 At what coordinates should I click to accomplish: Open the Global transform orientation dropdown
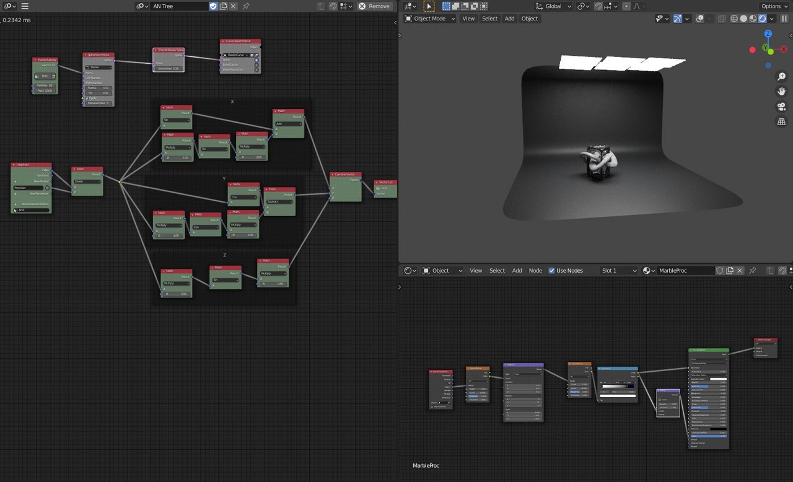point(553,6)
